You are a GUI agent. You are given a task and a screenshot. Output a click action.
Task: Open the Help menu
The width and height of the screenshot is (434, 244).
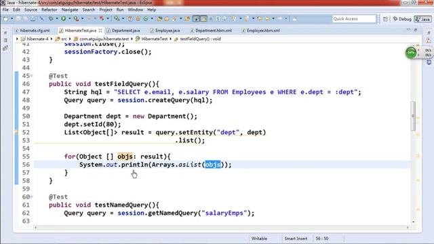151,9
